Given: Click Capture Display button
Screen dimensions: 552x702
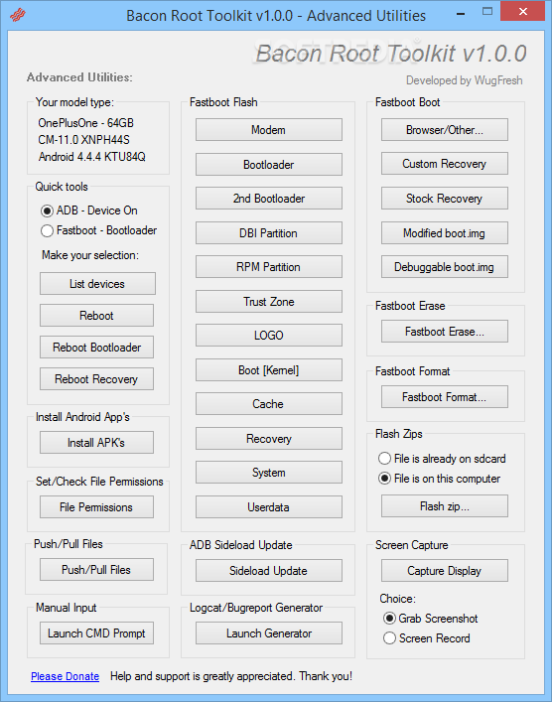Looking at the screenshot, I should pos(445,570).
